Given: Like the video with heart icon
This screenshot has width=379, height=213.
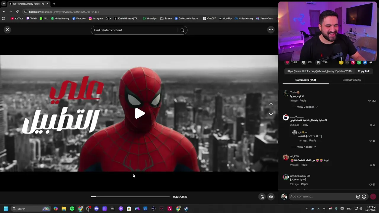Looking at the screenshot, I should click(287, 62).
